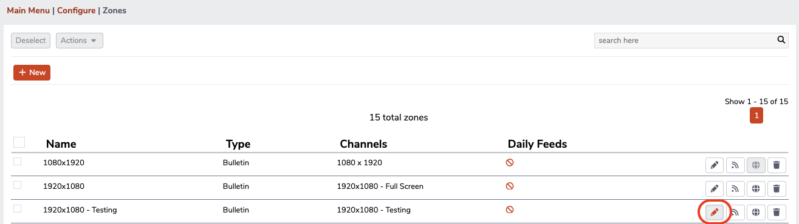
Task: Open the Actions dropdown
Action: coord(80,41)
